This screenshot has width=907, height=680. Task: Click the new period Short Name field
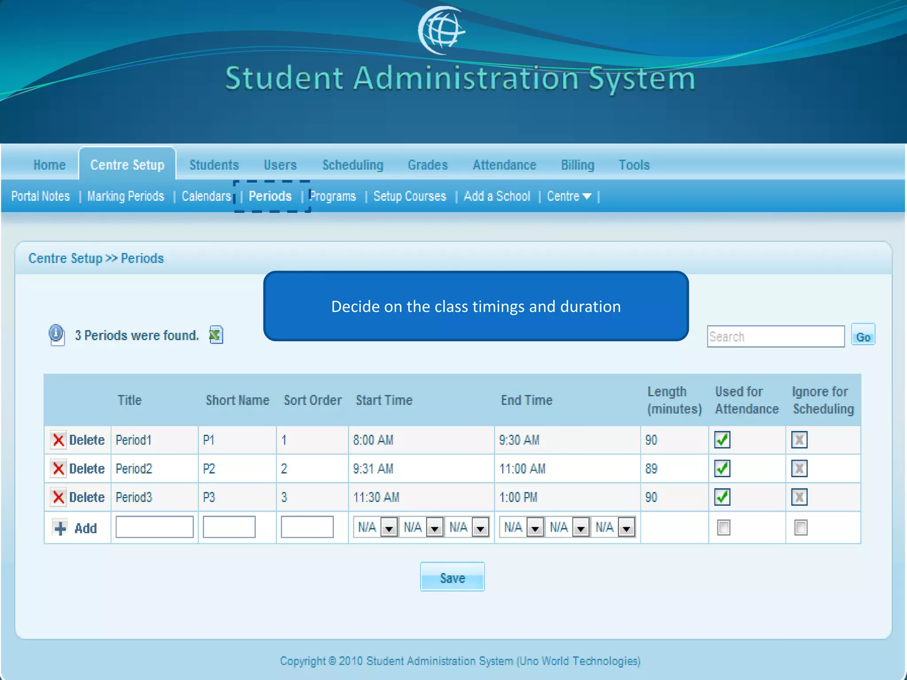coord(229,527)
